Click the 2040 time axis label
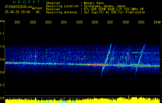The width and height of the screenshot is (162, 103). pos(157,22)
